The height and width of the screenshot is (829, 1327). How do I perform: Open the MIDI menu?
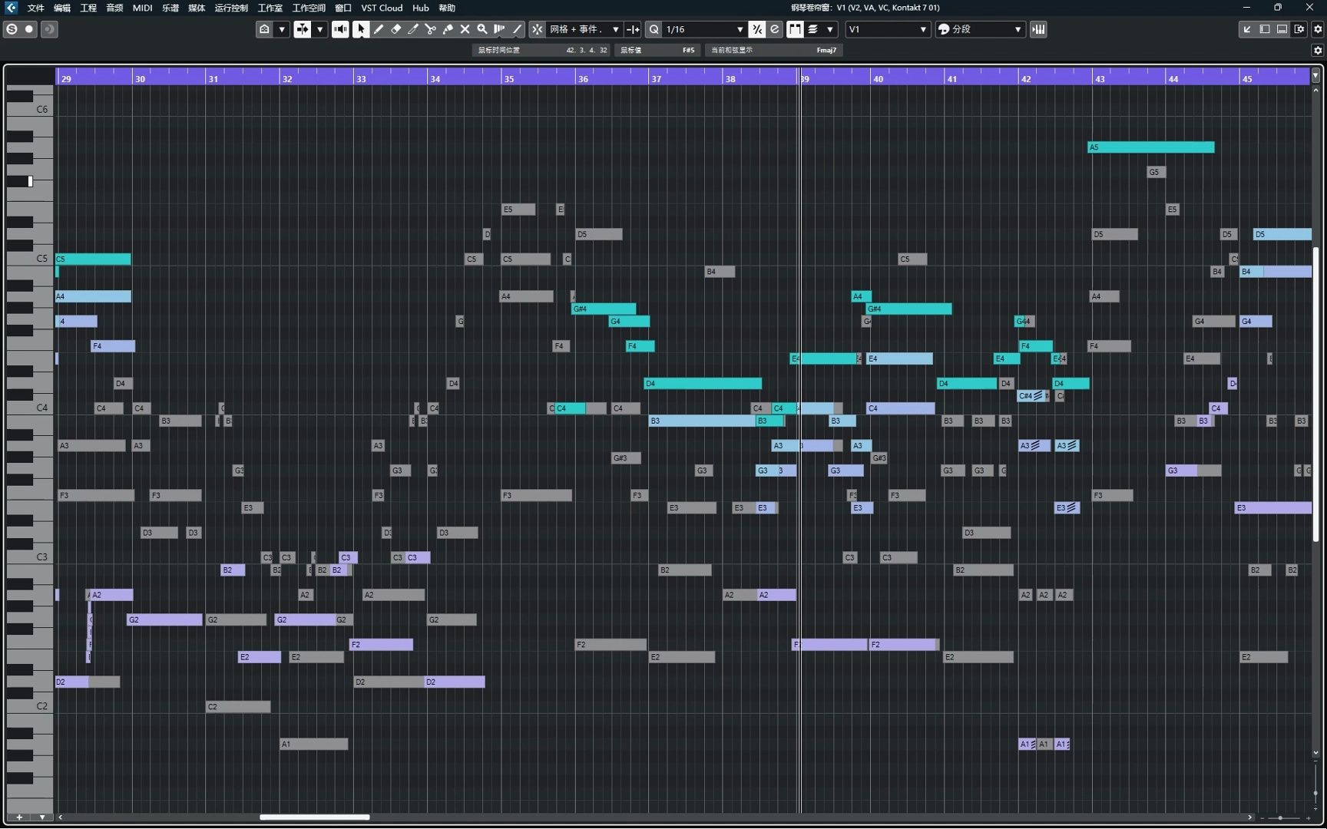coord(142,8)
